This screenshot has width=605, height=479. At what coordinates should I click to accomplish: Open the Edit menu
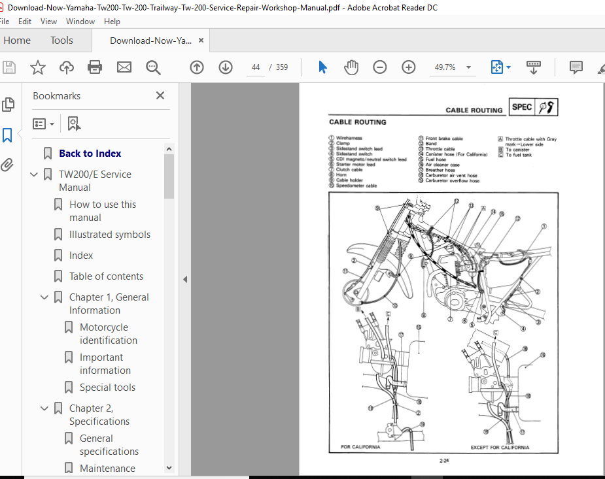pos(25,22)
